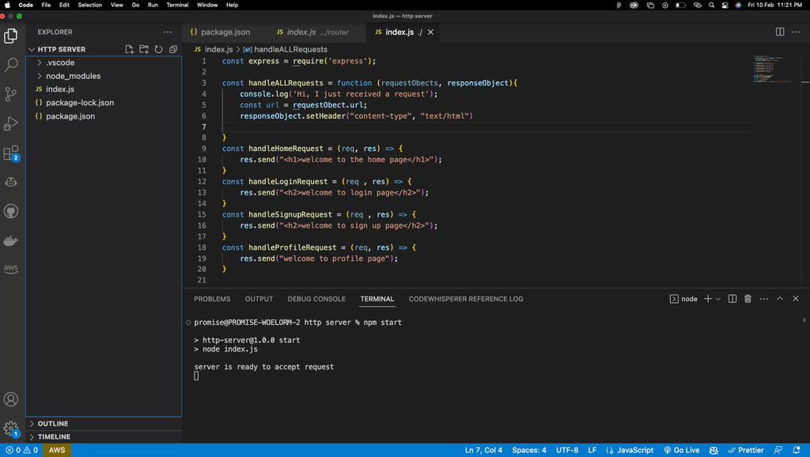Open macOS Spotlight search icon
Screen dimensions: 810x457
click(711, 5)
